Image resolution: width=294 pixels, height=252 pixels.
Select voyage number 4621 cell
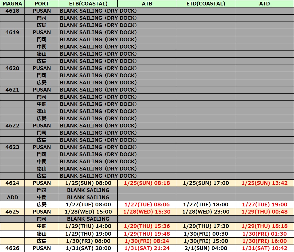pos(12,90)
